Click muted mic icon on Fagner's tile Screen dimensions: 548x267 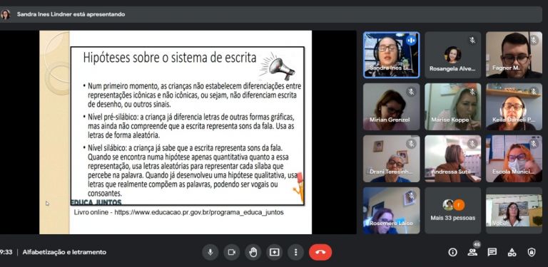[534, 41]
